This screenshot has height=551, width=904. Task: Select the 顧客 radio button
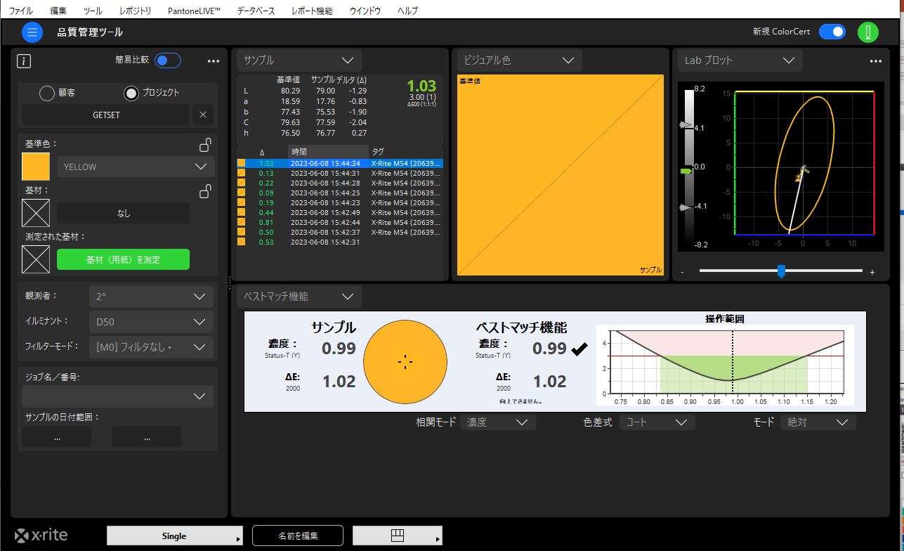(47, 93)
